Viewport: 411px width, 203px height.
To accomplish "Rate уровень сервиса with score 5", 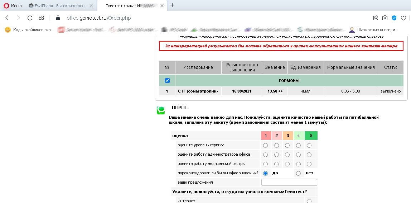I will click(x=309, y=145).
